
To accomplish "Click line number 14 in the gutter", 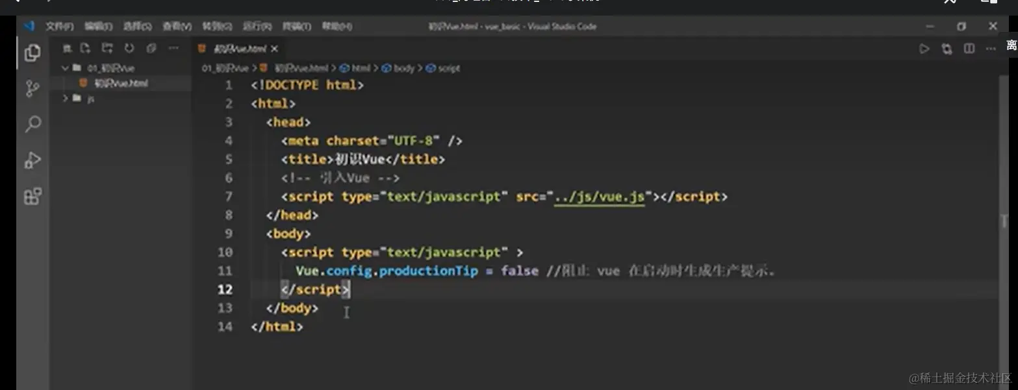I will (225, 327).
